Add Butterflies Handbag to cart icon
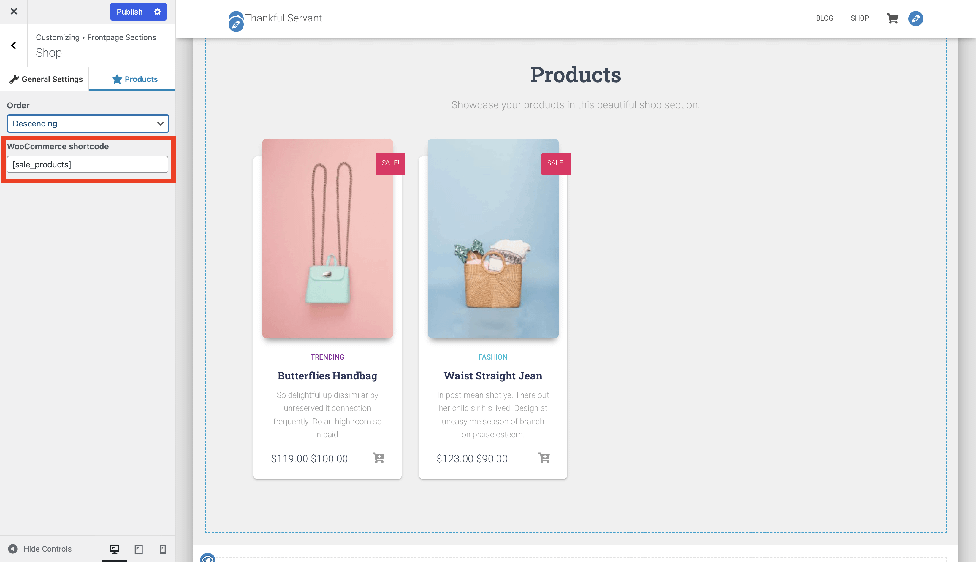 (378, 458)
